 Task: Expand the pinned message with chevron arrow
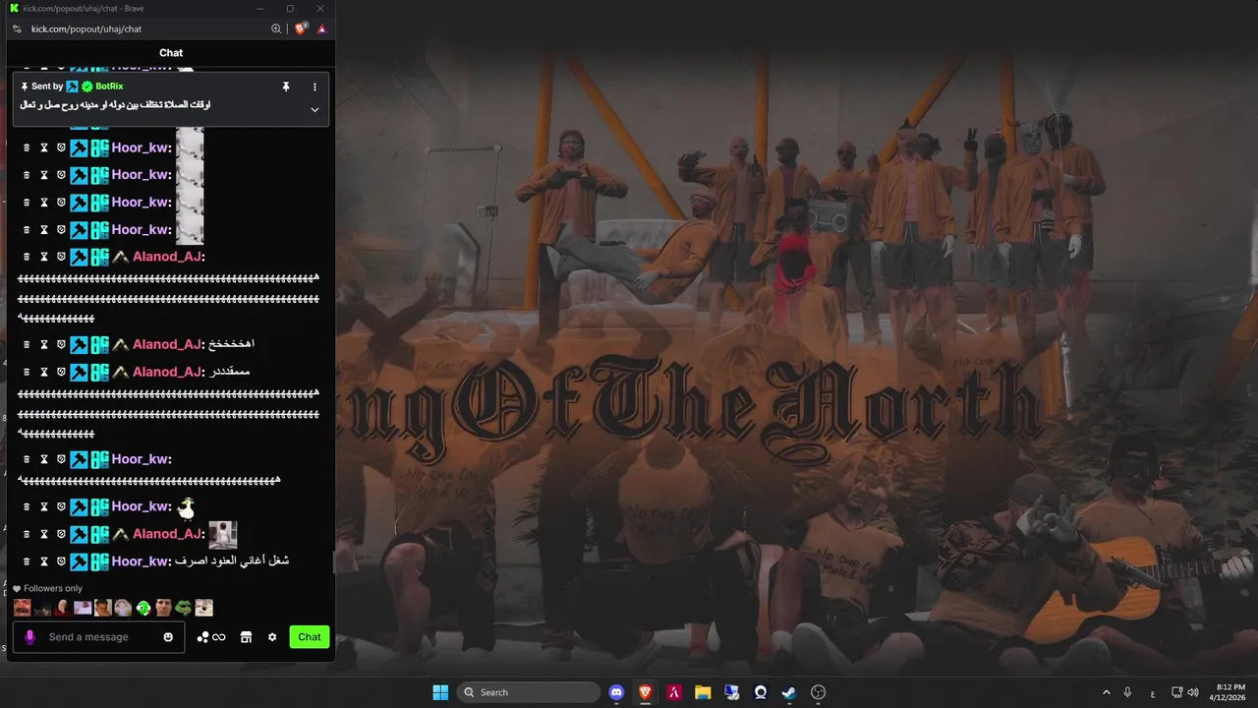pyautogui.click(x=314, y=109)
